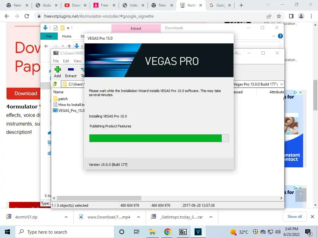The image size is (318, 238).
Task: Click the webpage scroll-to-top arrow button
Action: point(301,195)
